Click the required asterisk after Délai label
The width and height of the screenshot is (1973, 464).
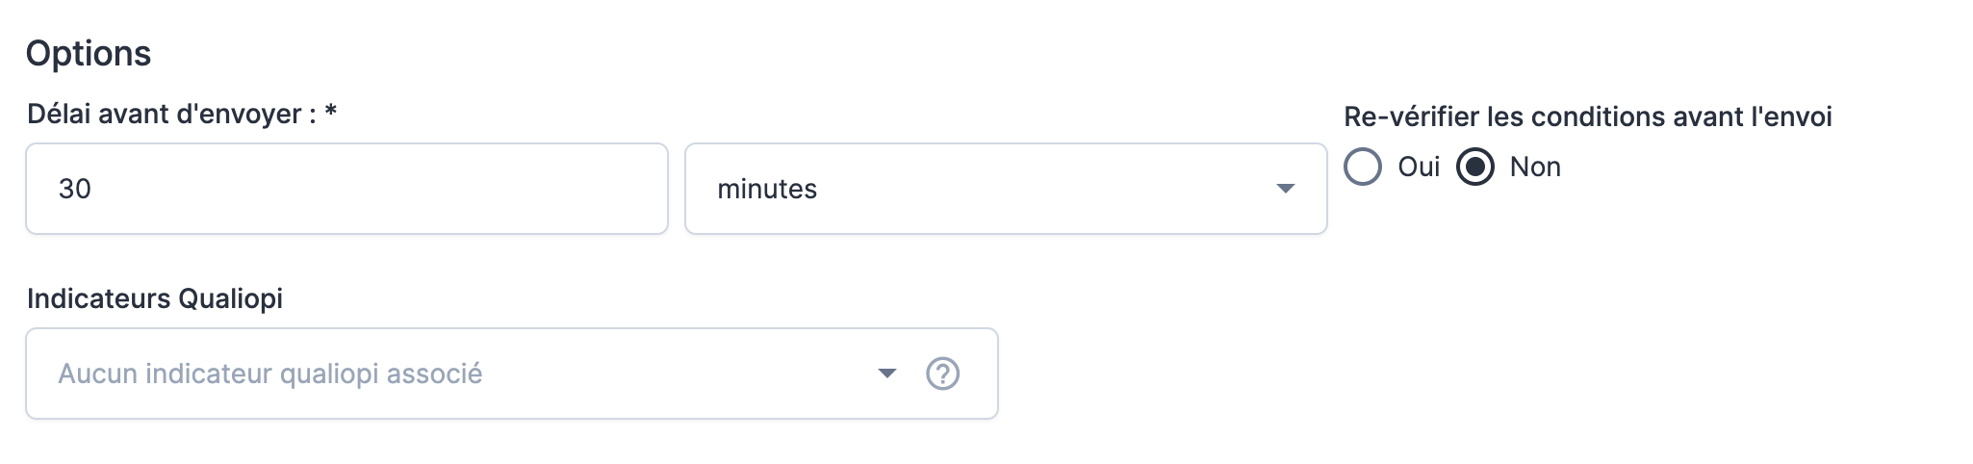coord(330,112)
